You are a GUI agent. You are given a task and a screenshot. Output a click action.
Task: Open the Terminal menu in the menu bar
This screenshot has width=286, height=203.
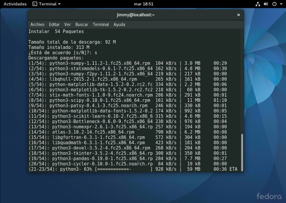point(101,24)
